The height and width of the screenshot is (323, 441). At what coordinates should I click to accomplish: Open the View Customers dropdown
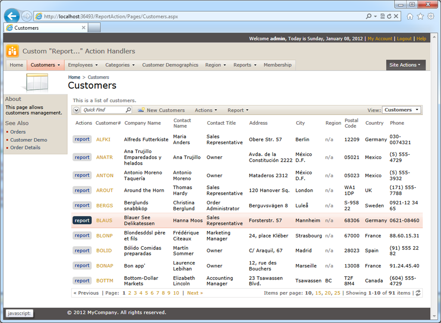(x=402, y=110)
